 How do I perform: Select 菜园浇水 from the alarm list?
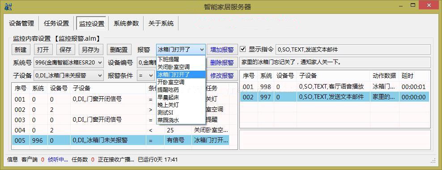tap(181, 120)
